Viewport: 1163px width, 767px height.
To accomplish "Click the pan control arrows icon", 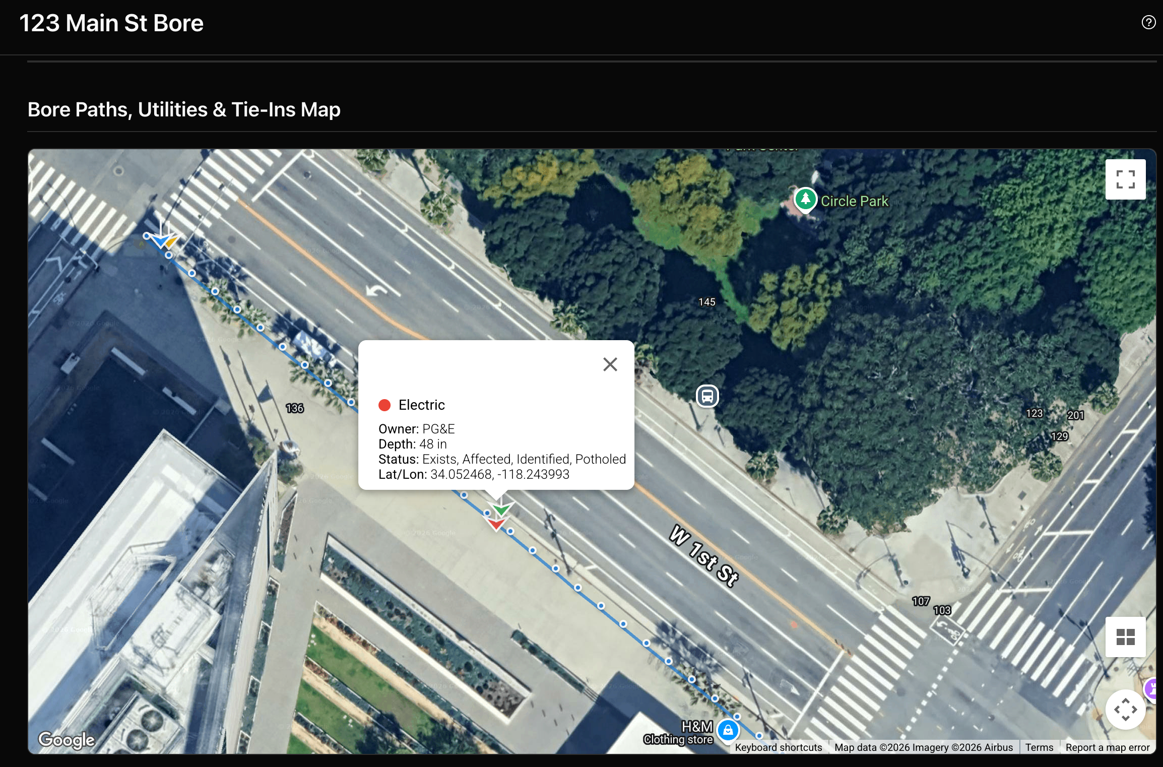I will coord(1126,710).
